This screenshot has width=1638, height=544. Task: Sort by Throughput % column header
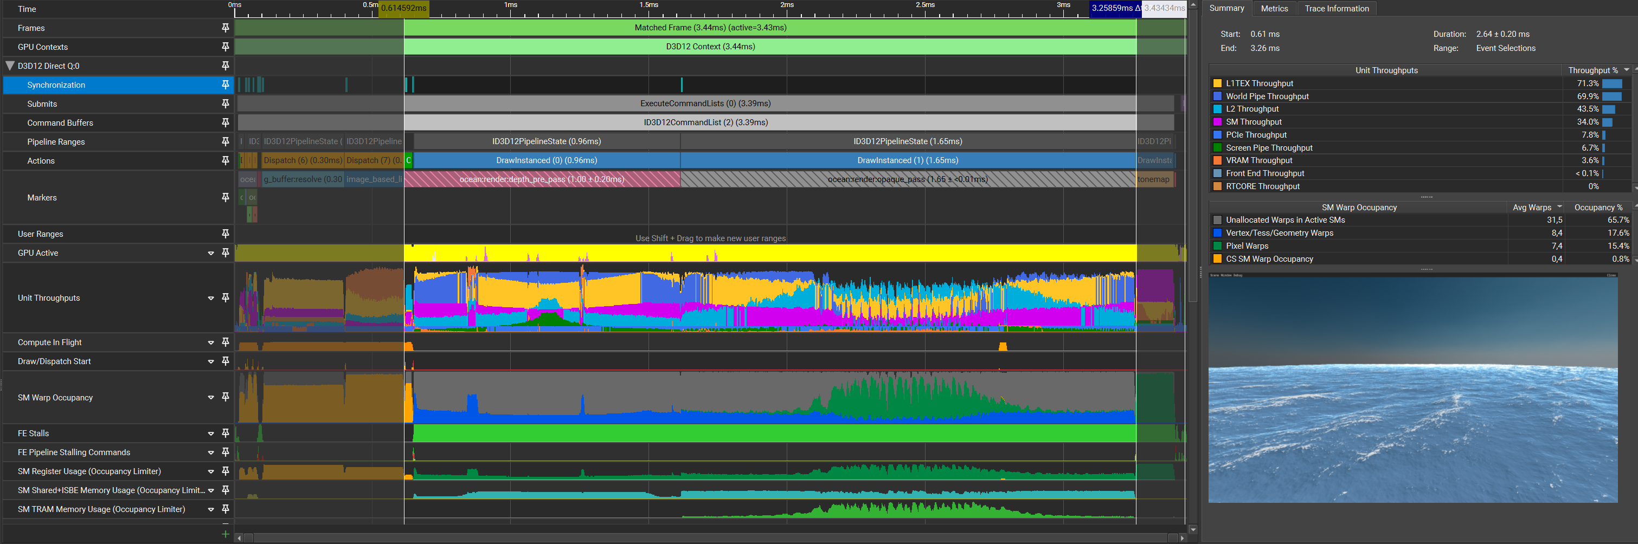pos(1598,70)
